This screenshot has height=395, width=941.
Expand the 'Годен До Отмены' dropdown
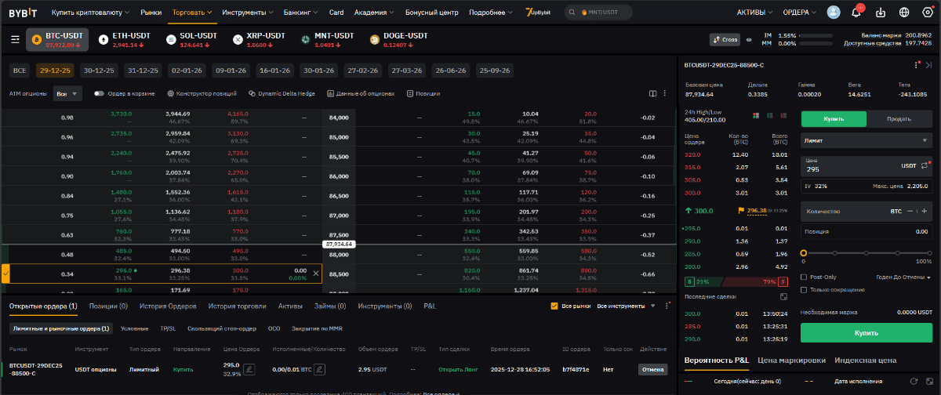point(903,277)
